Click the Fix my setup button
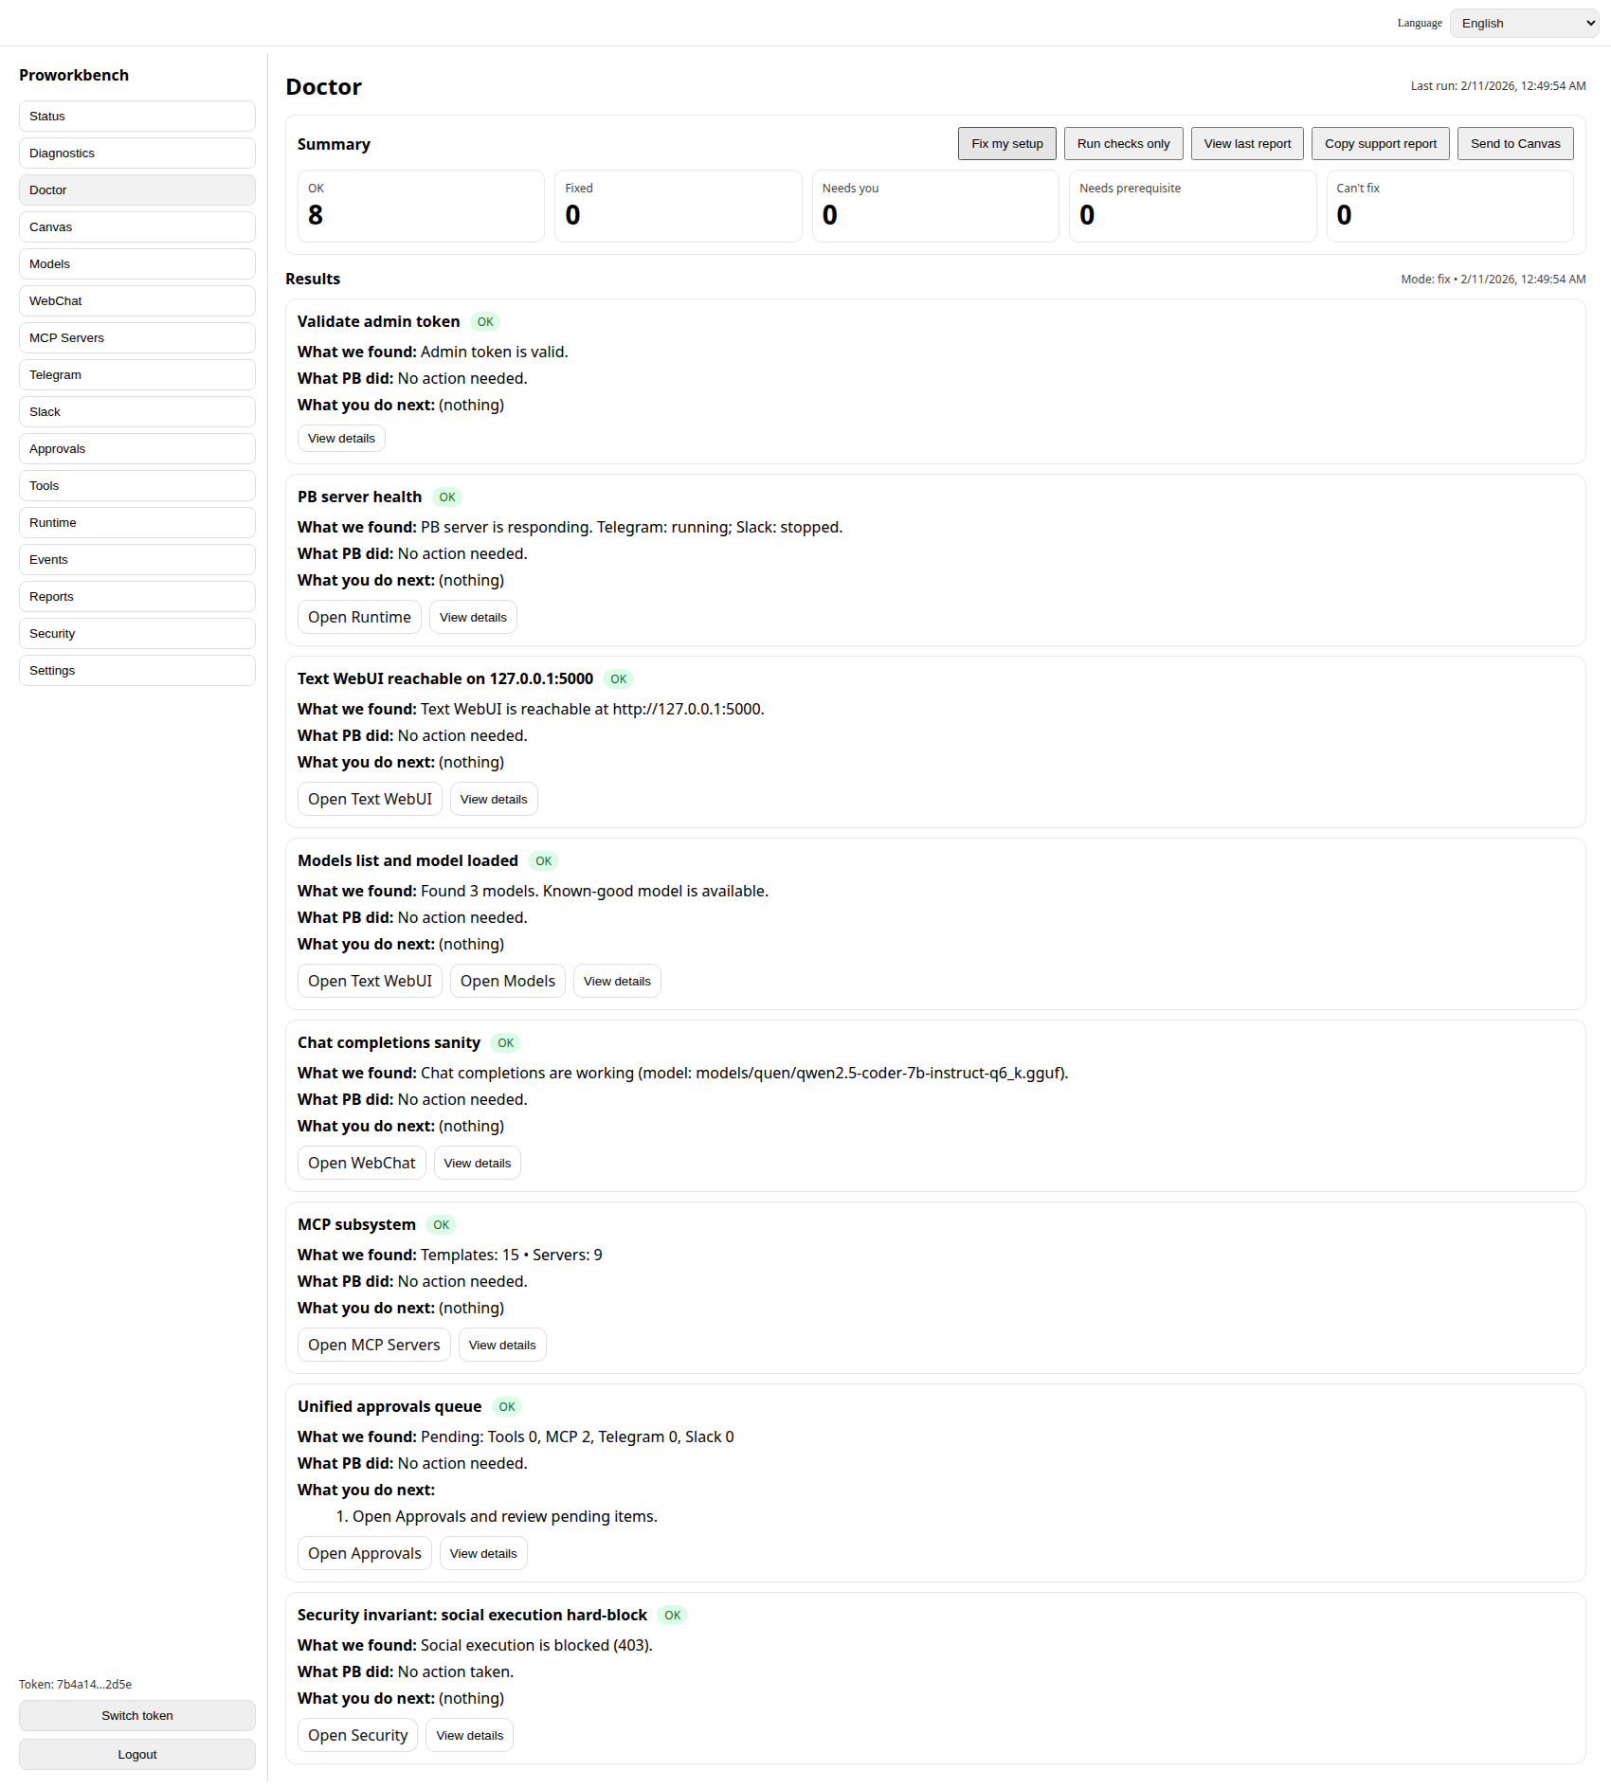Viewport: 1611px width, 1789px height. click(x=1006, y=144)
